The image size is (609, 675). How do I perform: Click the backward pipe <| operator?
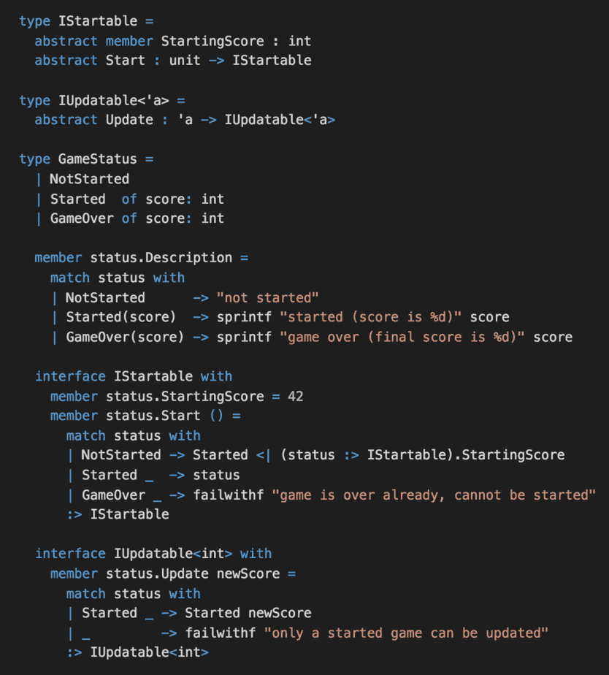(x=264, y=455)
